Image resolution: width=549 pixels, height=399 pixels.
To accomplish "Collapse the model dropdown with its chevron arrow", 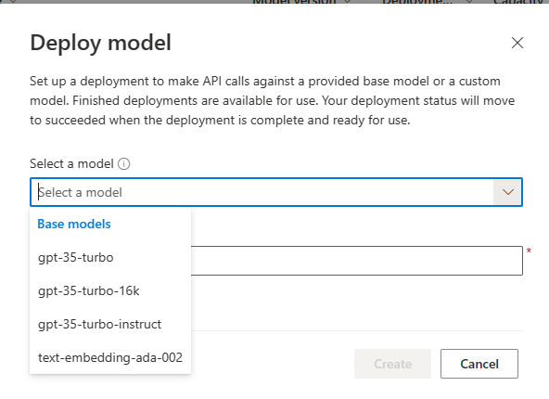I will (x=507, y=192).
